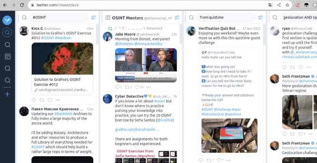Screen dimensions: 317x163
Task: Open the @quiztime mention link
Action: [233, 114]
